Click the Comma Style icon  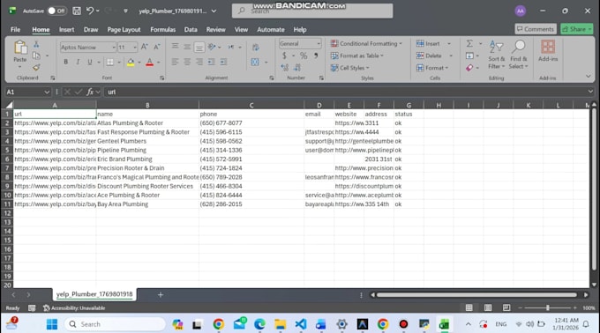pyautogui.click(x=316, y=55)
